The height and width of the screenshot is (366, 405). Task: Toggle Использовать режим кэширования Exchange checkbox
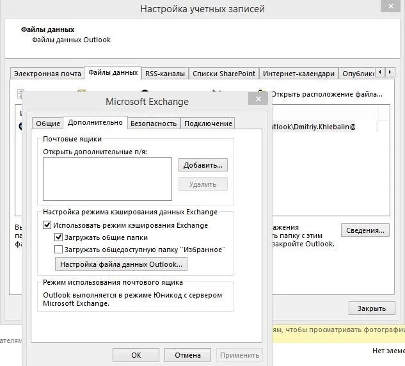47,225
